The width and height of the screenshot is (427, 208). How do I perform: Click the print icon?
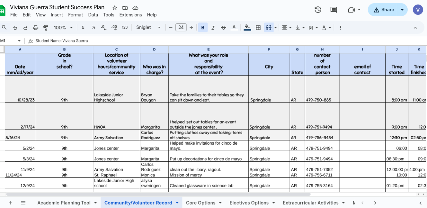point(36,28)
